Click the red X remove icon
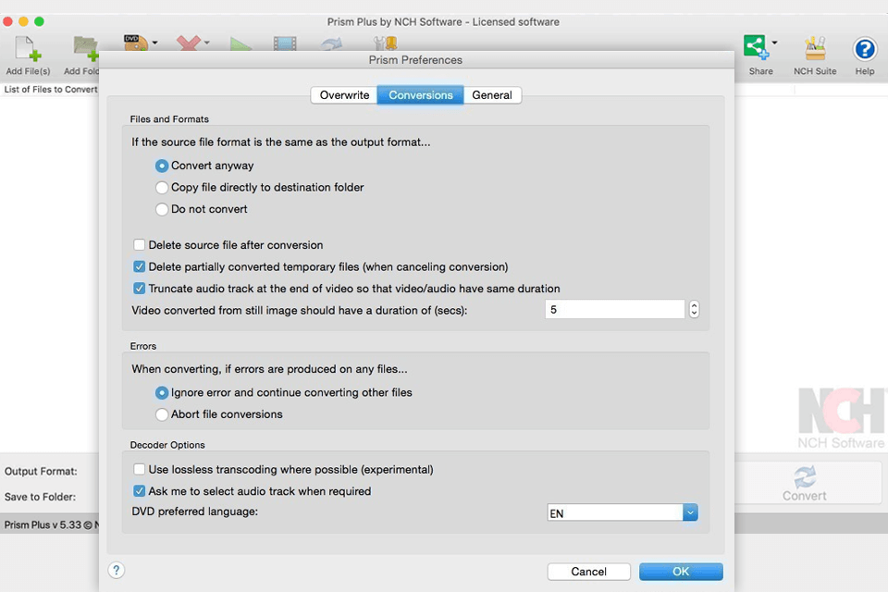Viewport: 888px width, 592px height. tap(189, 43)
